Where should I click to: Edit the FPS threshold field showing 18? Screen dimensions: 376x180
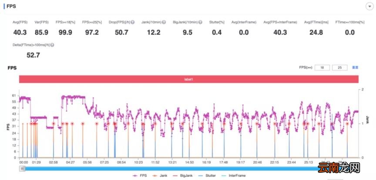pyautogui.click(x=322, y=68)
